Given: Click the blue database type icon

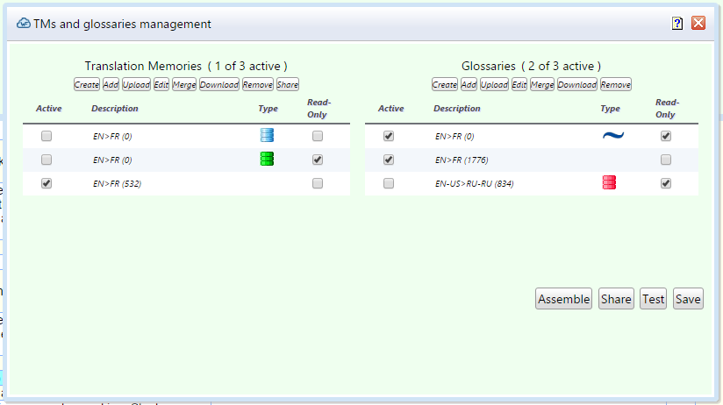Looking at the screenshot, I should [x=268, y=136].
